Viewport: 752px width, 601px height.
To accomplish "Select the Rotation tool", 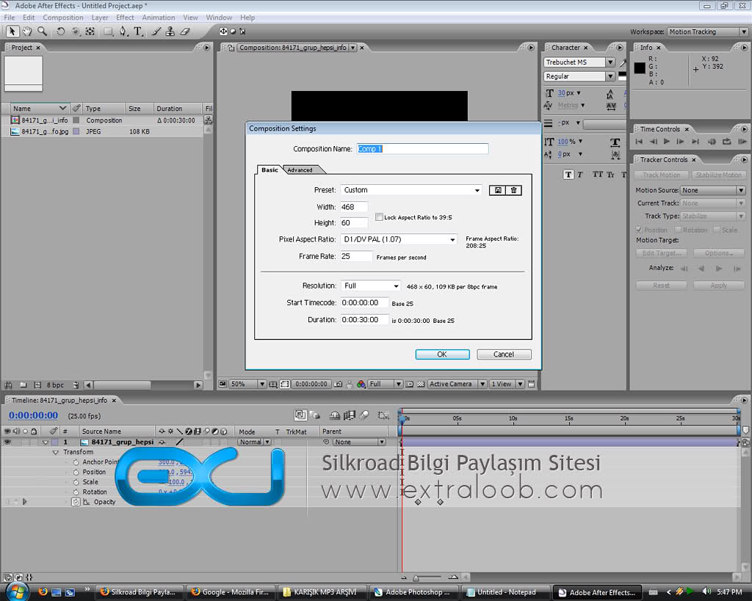I will 60,32.
